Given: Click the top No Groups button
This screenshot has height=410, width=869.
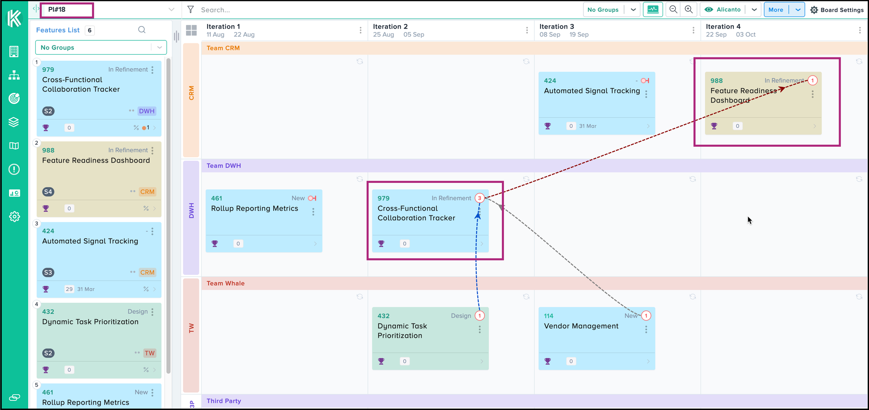Looking at the screenshot, I should tap(603, 10).
